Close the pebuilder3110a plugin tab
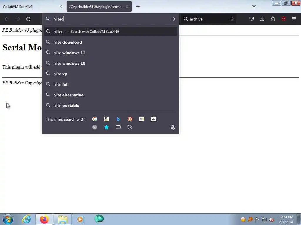The width and height of the screenshot is (301, 225). (127, 6)
